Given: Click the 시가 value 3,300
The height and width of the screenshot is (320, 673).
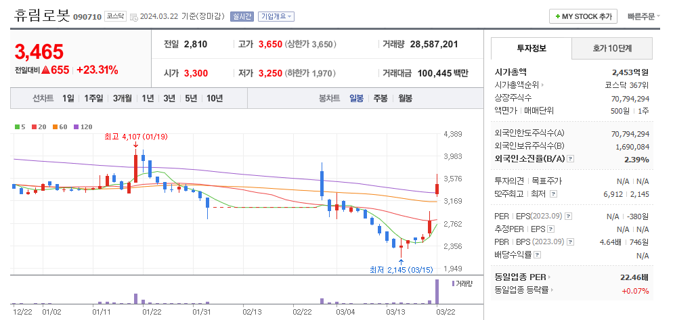Looking at the screenshot, I should point(196,73).
